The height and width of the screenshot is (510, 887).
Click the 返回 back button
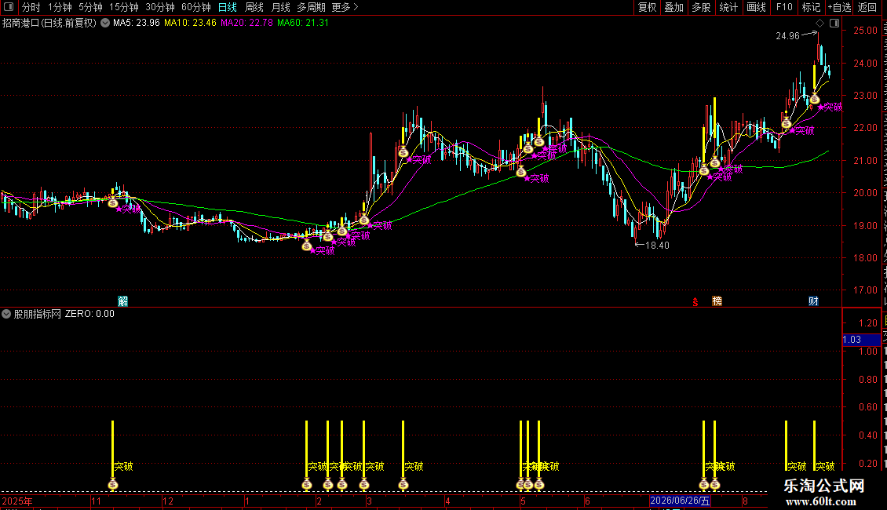tap(867, 7)
